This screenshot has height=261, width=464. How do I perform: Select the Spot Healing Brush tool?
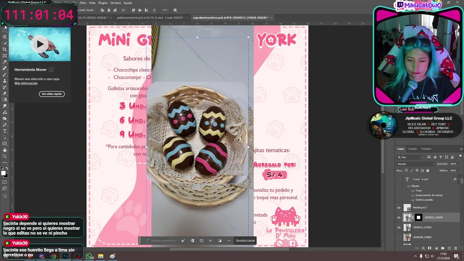5,68
